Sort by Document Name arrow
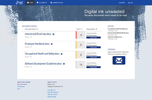 (x=37, y=29)
